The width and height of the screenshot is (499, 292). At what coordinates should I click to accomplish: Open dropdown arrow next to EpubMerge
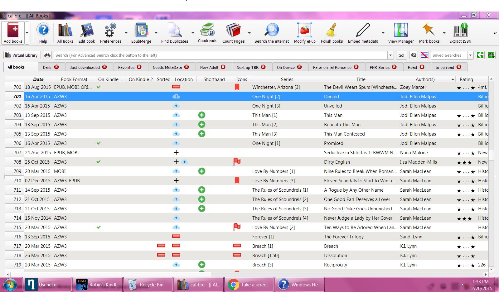point(156,33)
